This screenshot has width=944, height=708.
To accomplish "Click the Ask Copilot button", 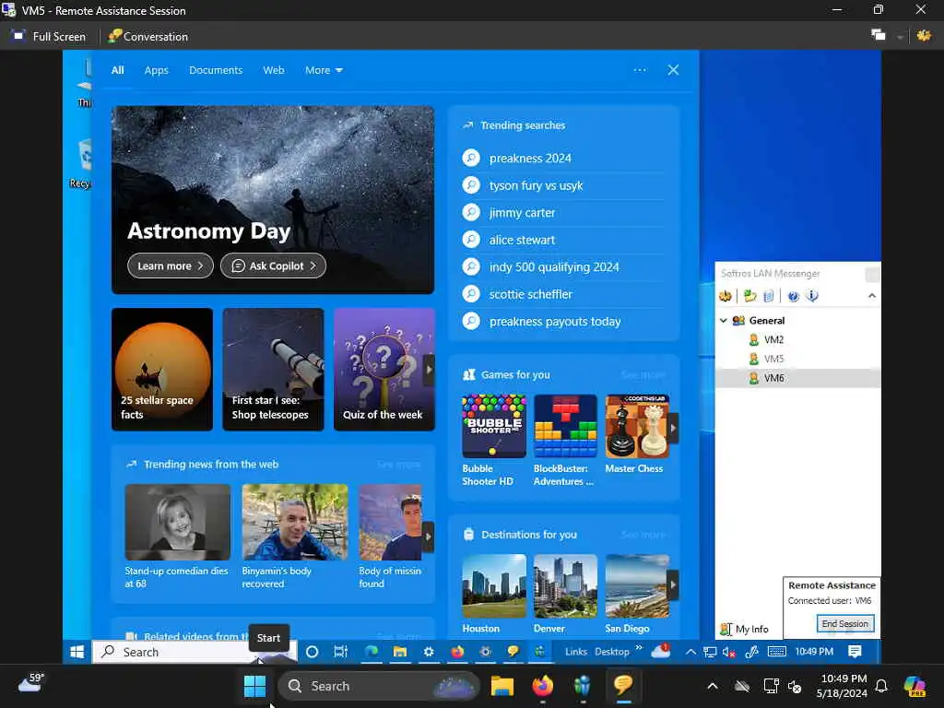I will (273, 265).
